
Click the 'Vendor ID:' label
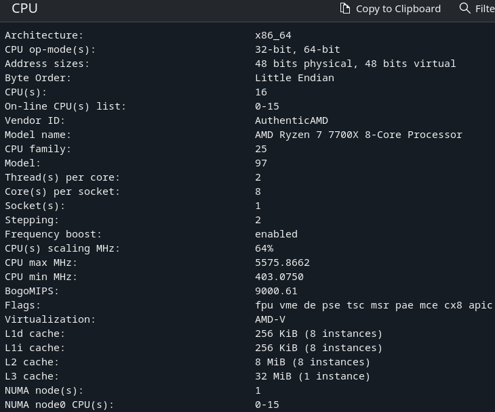[x=35, y=120]
